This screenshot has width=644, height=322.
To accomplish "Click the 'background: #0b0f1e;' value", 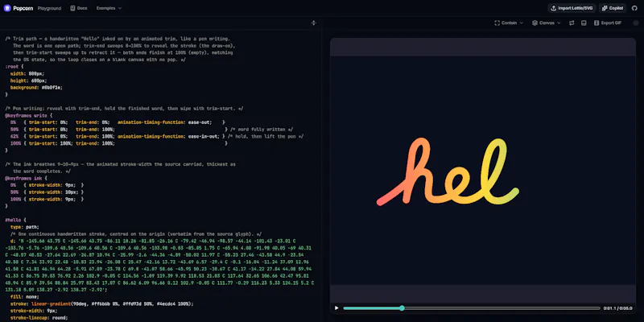I will click(36, 88).
